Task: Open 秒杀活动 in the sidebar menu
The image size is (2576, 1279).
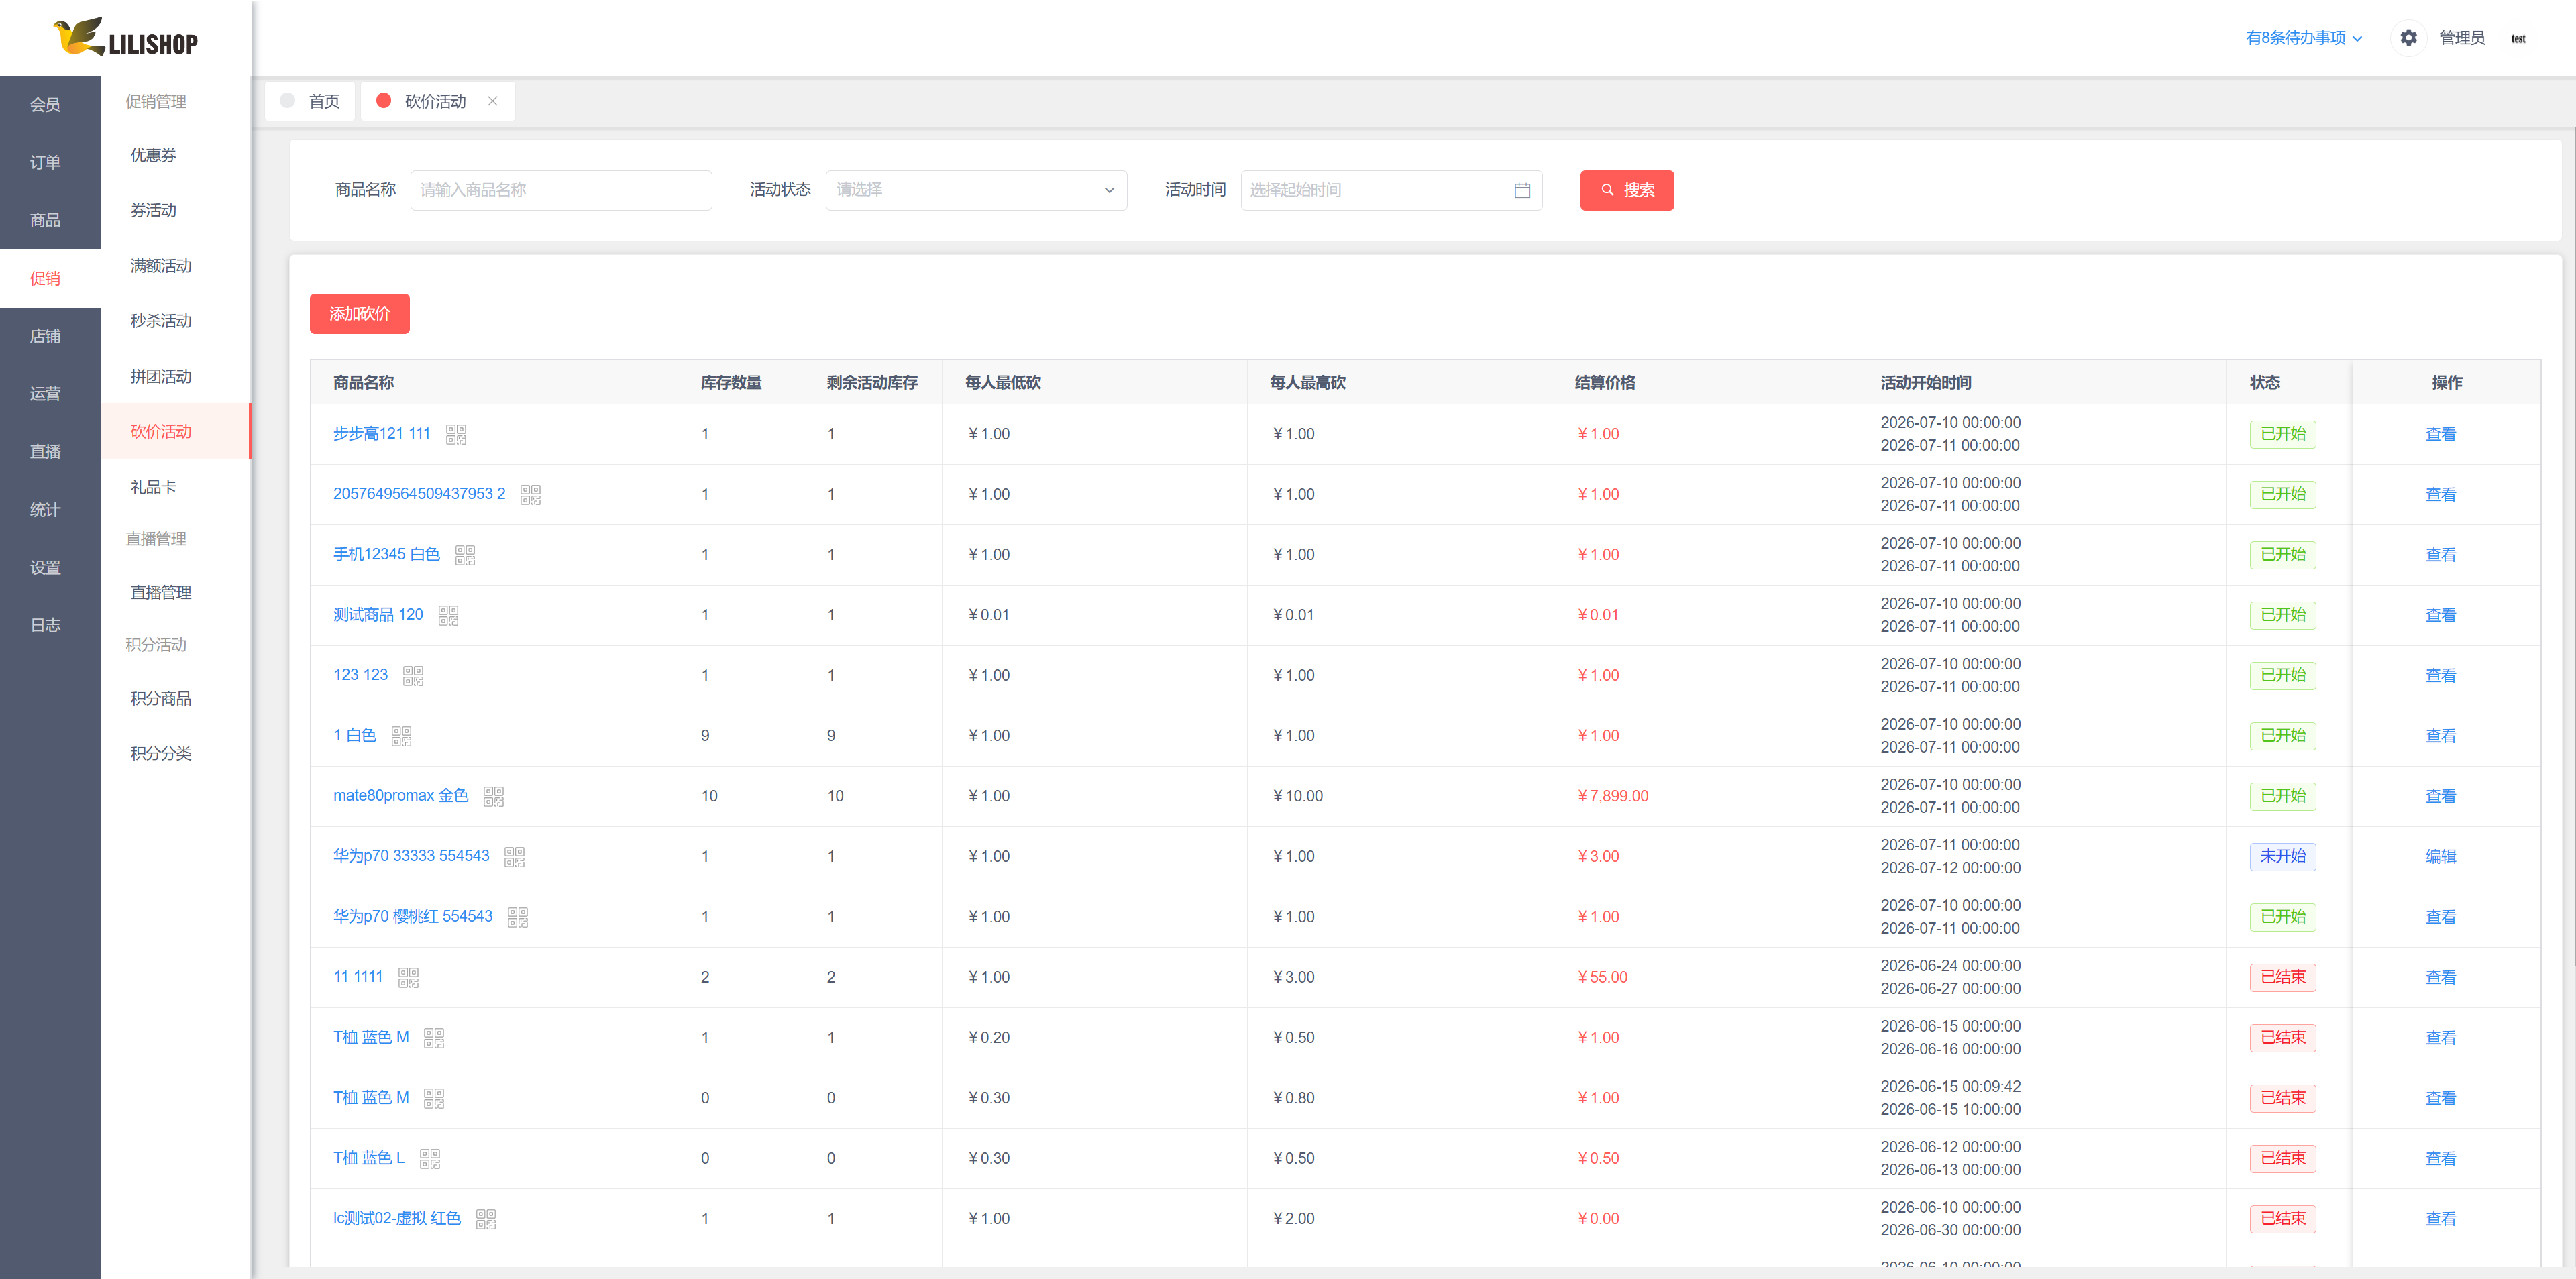Action: click(x=161, y=321)
